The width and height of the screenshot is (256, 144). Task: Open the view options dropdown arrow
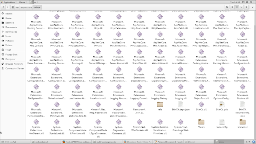[241, 7]
